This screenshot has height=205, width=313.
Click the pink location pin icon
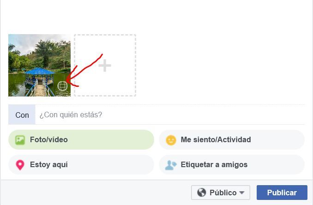click(x=20, y=165)
